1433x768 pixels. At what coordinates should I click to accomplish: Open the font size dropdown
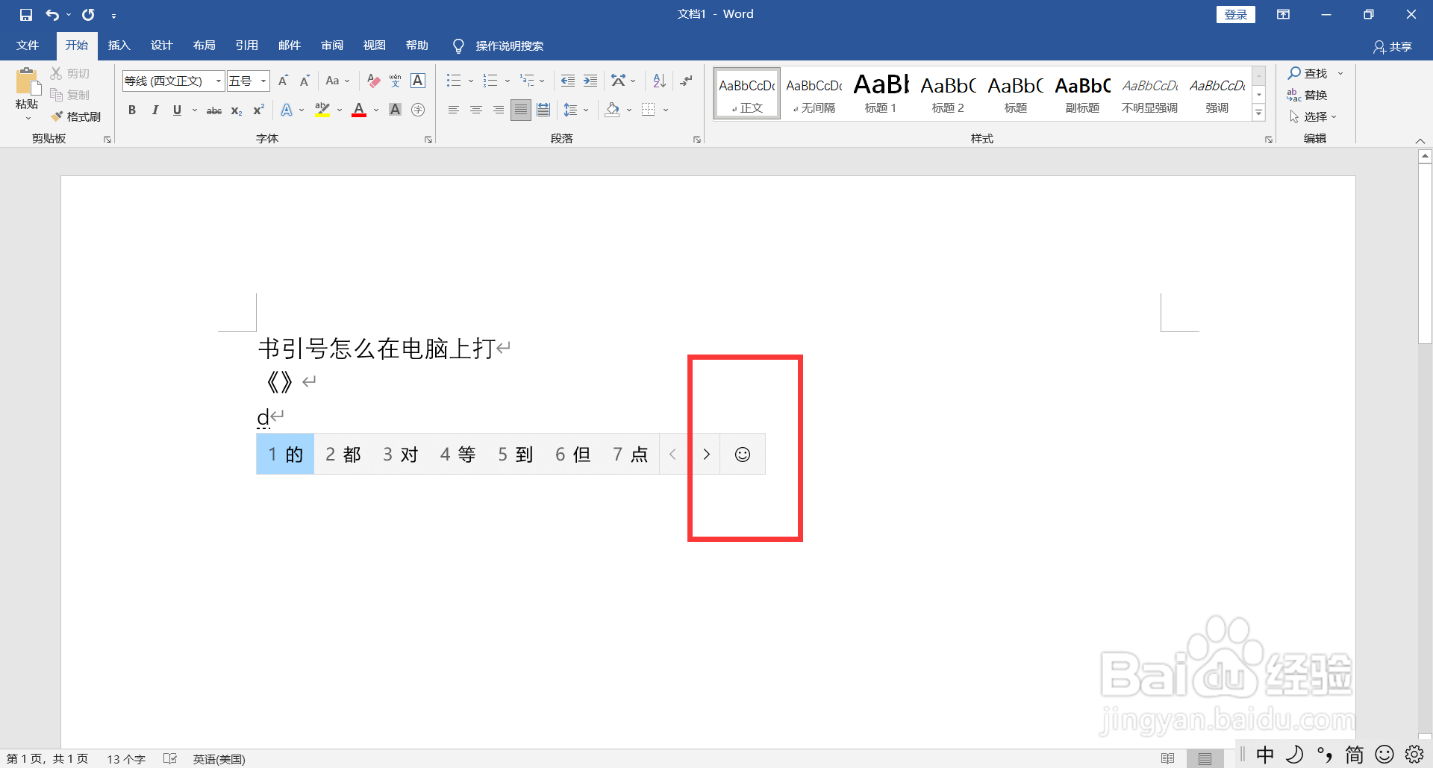point(263,81)
